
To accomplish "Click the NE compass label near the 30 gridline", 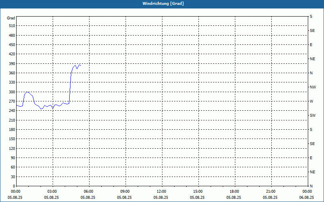I will pos(312,172).
